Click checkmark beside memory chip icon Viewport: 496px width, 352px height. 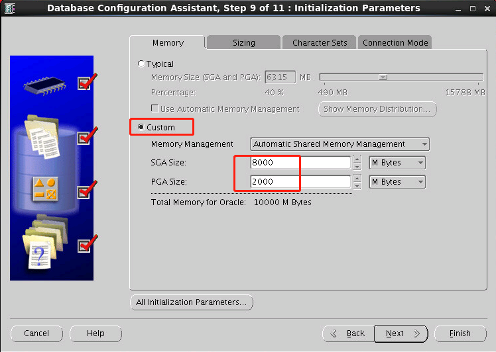click(87, 82)
